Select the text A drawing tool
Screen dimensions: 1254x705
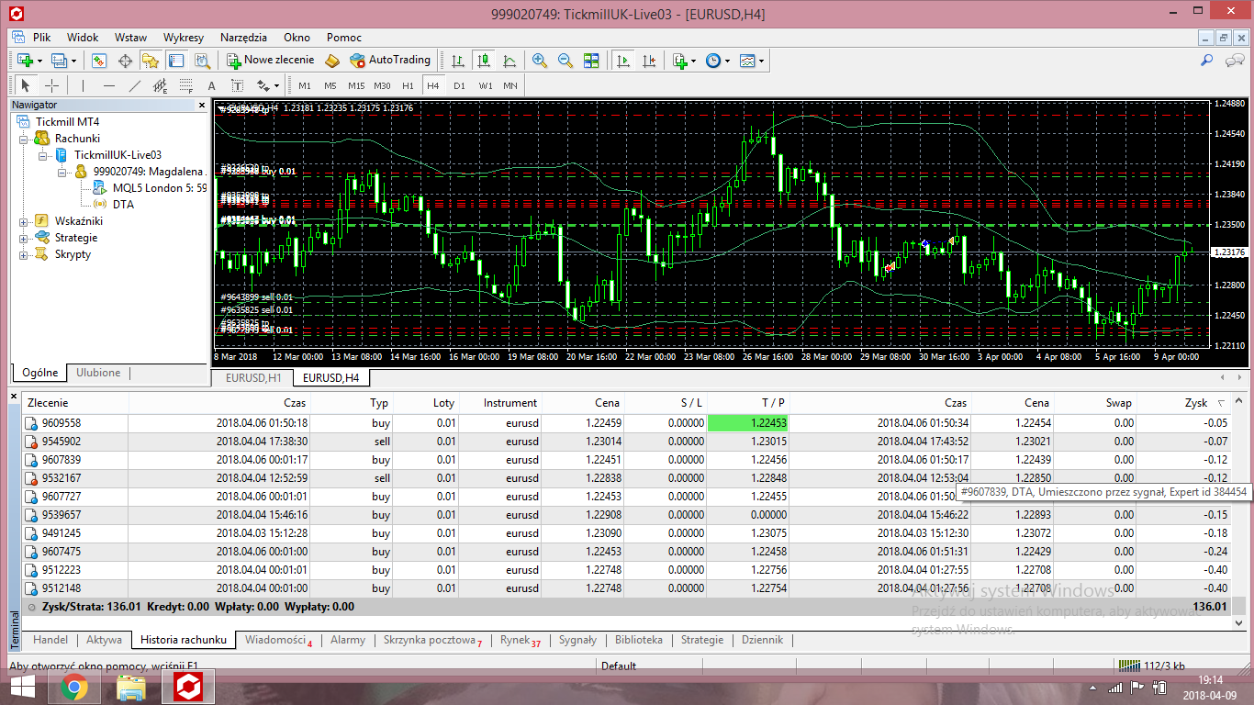pyautogui.click(x=212, y=85)
